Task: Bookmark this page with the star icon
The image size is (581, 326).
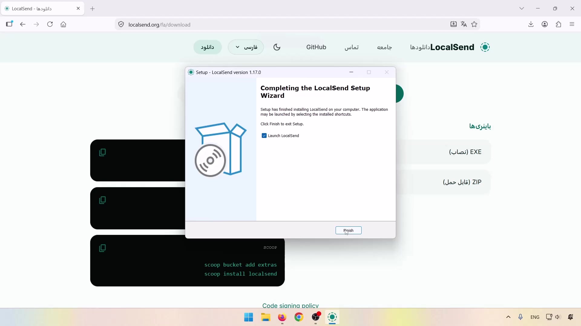Action: pos(474,24)
